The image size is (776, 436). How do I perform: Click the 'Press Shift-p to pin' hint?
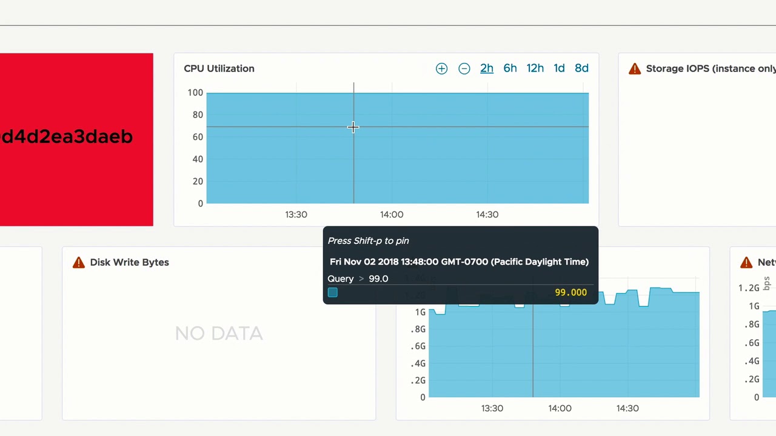click(368, 240)
